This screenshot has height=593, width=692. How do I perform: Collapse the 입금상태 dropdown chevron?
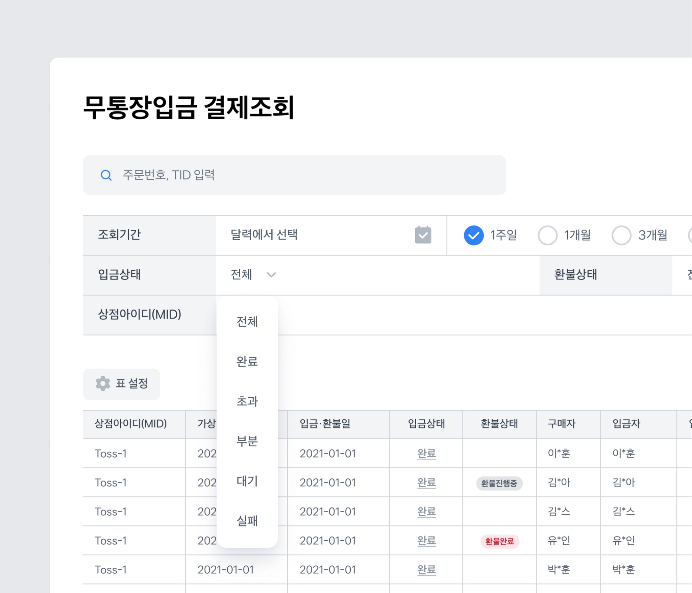pyautogui.click(x=271, y=275)
